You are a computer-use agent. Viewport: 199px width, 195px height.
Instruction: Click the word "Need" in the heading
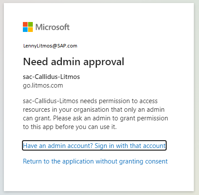click(35, 62)
